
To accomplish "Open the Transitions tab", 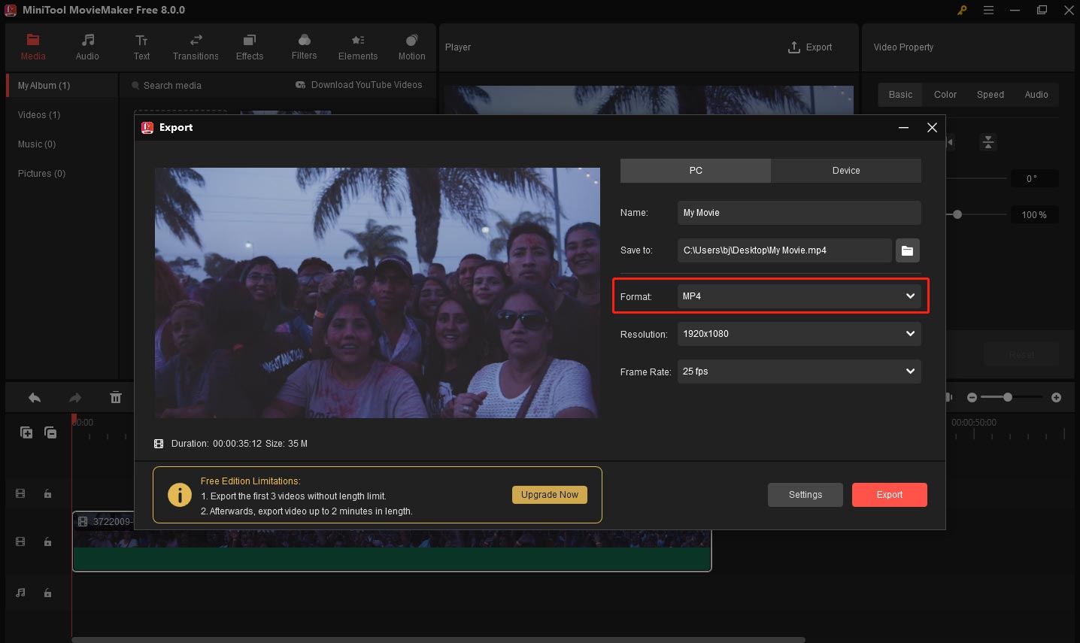I will [x=196, y=47].
